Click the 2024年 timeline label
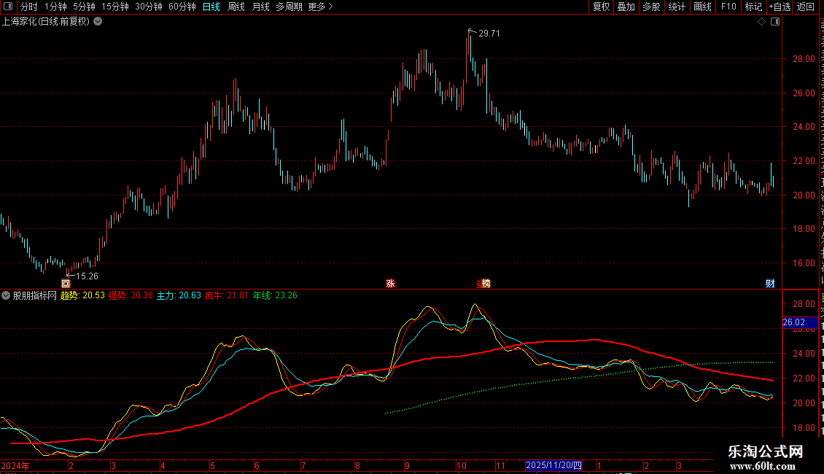824x474 pixels. (x=15, y=466)
